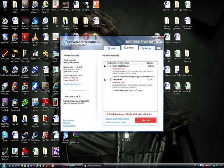This screenshot has height=168, width=224.
Task: Uncheck the RiskTool.HideWindows threat checkbox
Action: pyautogui.click(x=110, y=66)
